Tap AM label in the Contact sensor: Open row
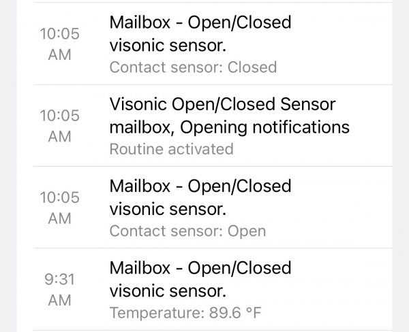 (60, 218)
